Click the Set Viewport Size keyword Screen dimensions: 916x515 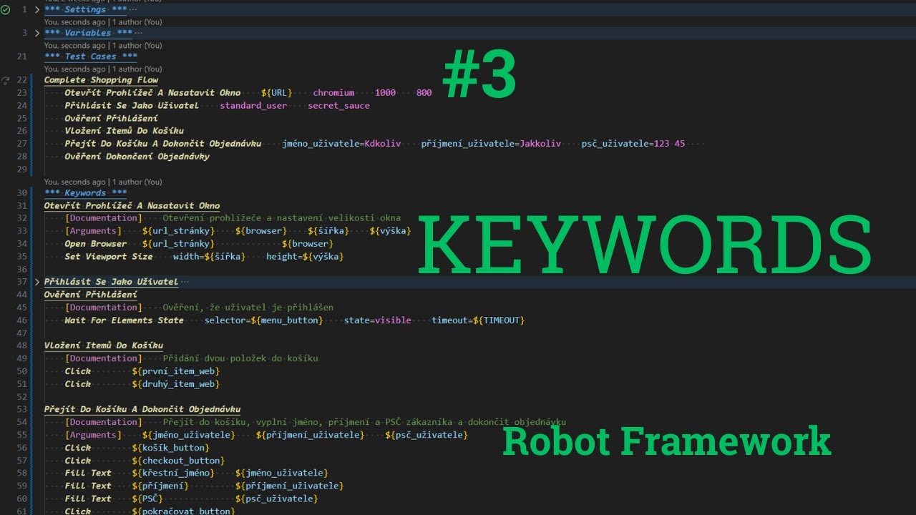click(x=109, y=257)
